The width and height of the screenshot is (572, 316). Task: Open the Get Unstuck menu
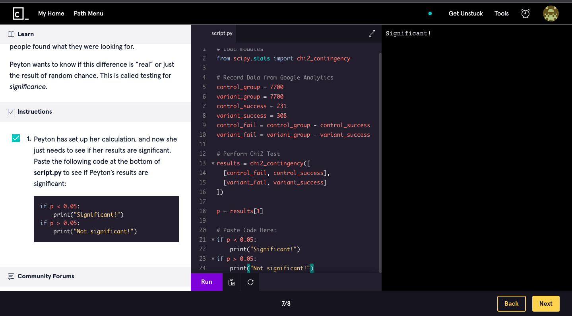465,14
